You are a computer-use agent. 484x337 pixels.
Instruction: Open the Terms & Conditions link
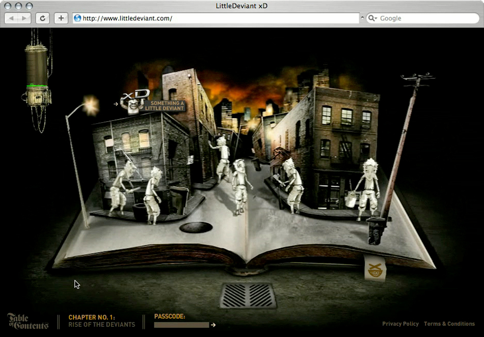pos(449,324)
